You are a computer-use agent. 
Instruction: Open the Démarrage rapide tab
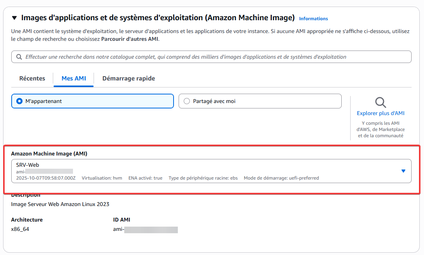coord(129,79)
